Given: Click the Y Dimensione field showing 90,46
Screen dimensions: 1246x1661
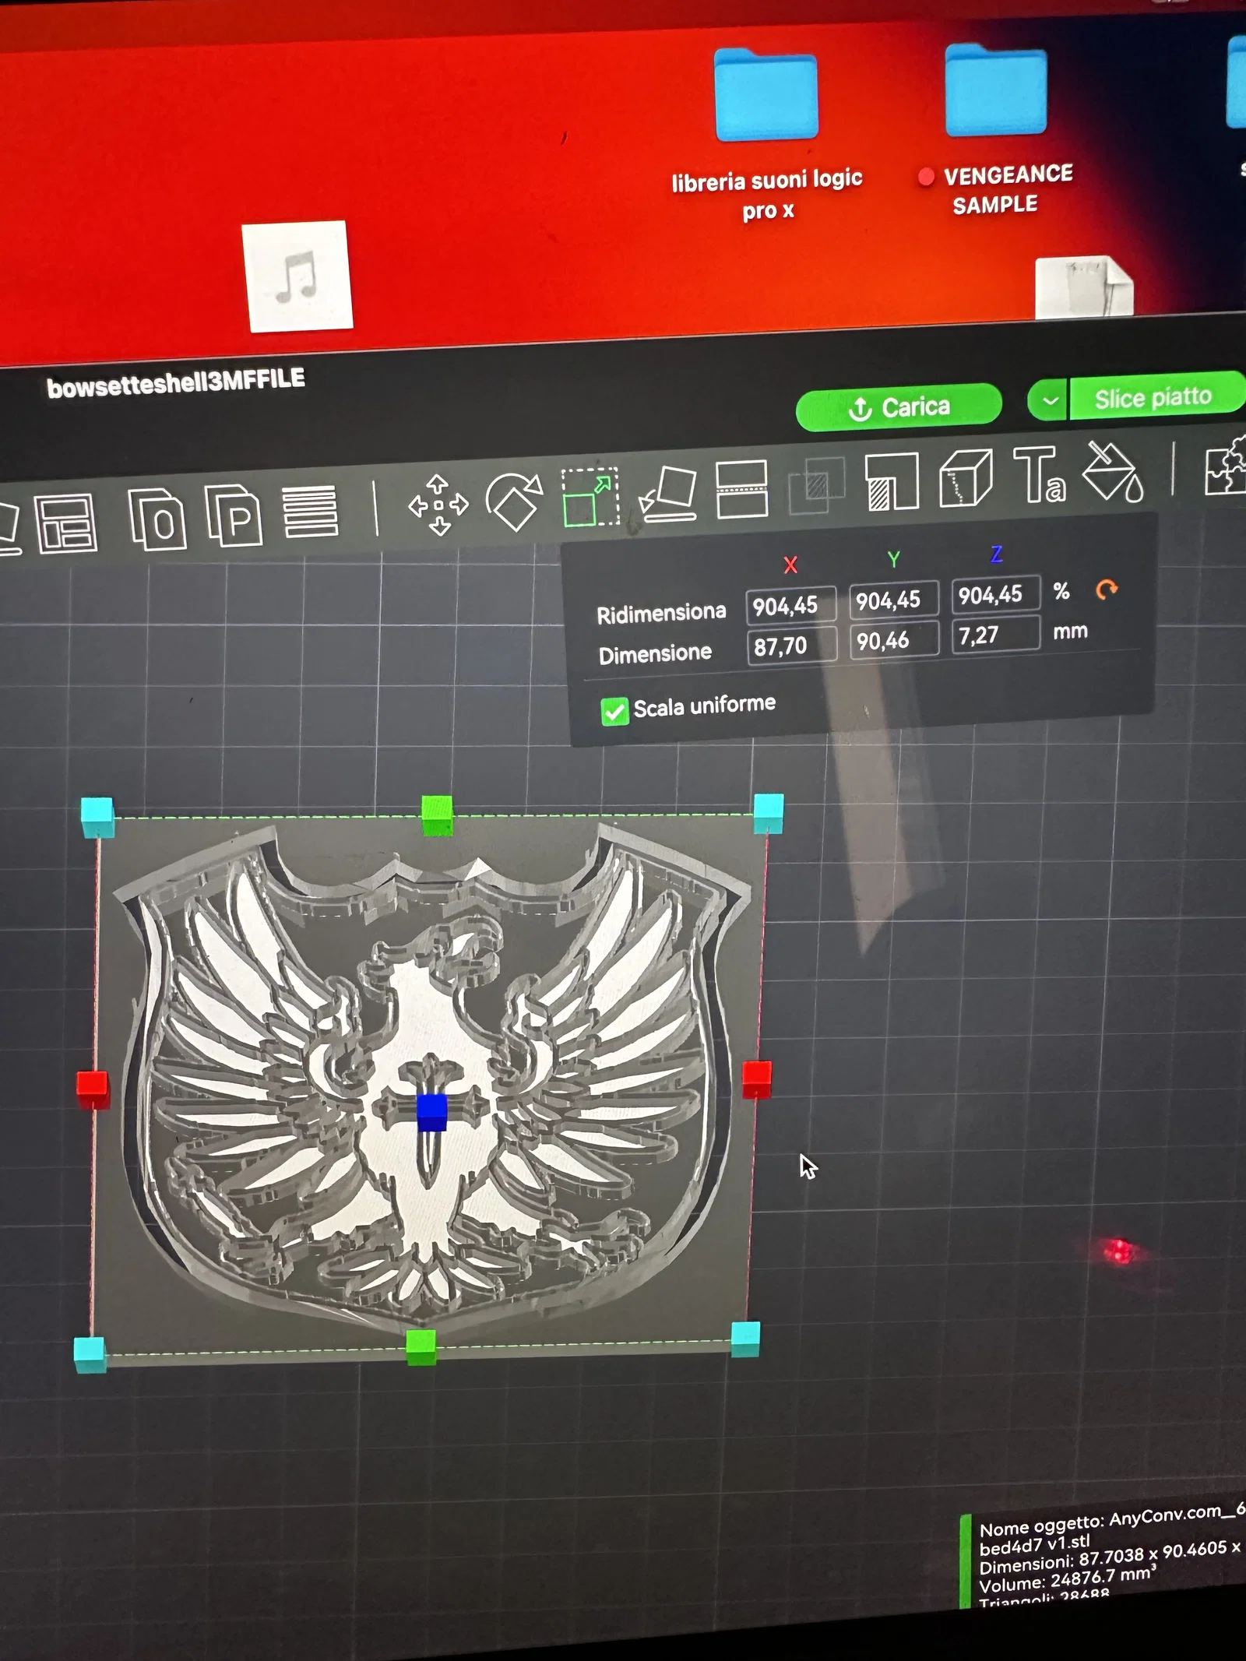Looking at the screenshot, I should [x=894, y=641].
